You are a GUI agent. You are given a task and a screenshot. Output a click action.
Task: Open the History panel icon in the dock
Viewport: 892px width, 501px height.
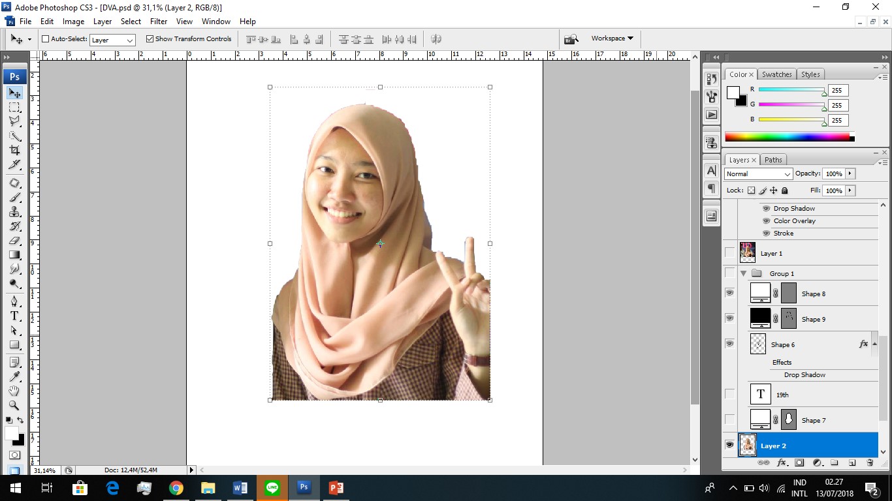[x=712, y=79]
